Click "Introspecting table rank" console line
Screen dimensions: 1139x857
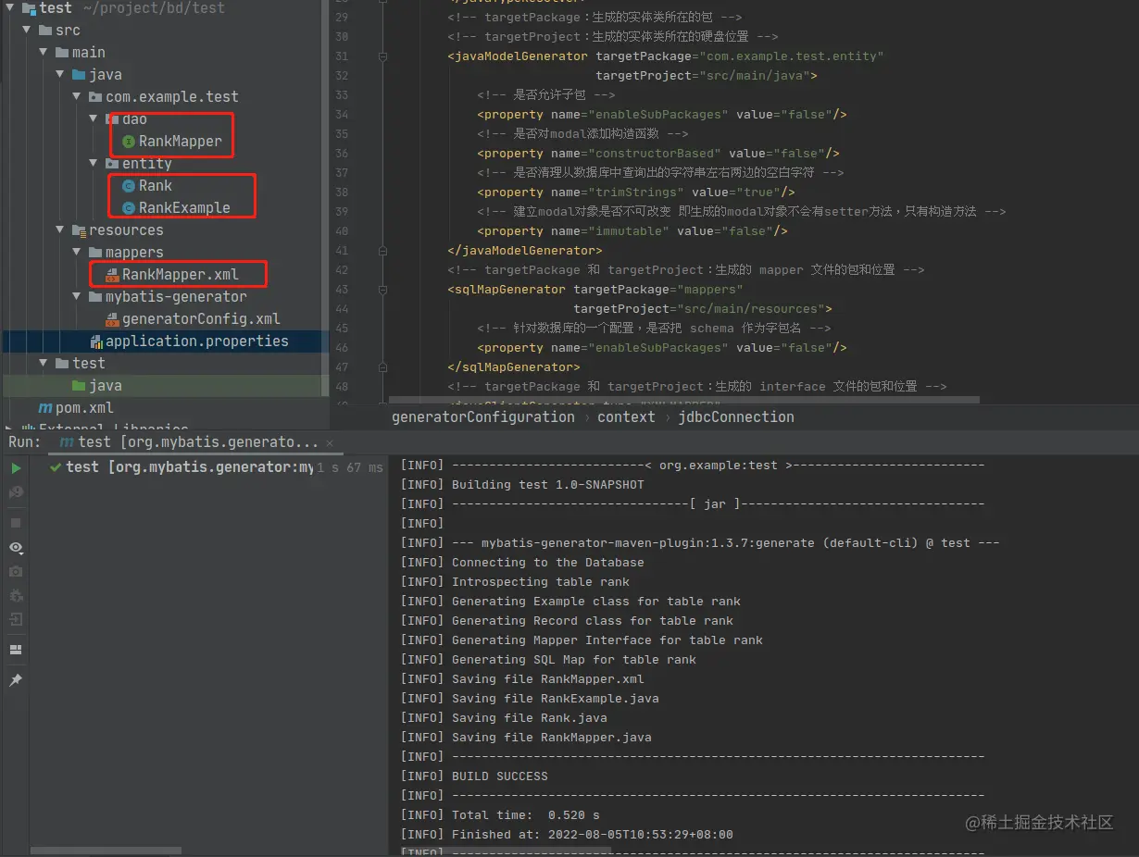541,581
